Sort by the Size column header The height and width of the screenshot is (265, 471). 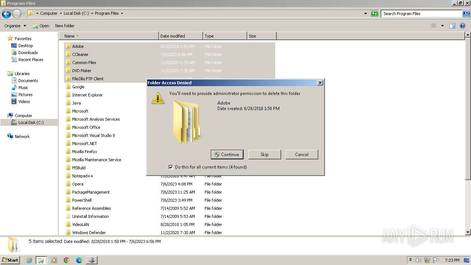(262, 36)
